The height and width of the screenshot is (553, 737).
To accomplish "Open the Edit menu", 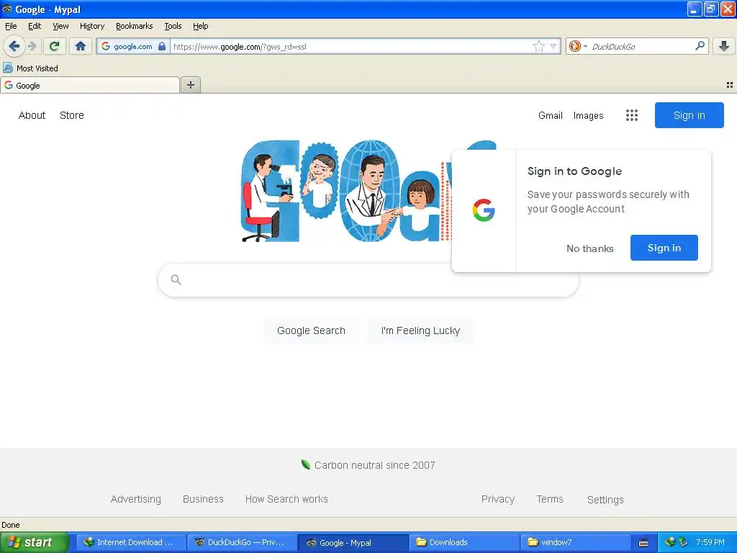I will point(35,26).
